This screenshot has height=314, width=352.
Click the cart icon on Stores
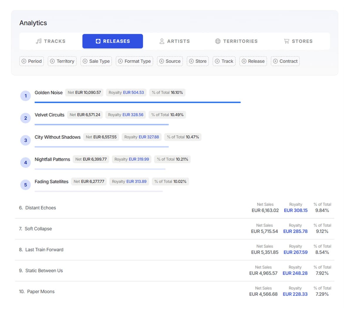287,41
